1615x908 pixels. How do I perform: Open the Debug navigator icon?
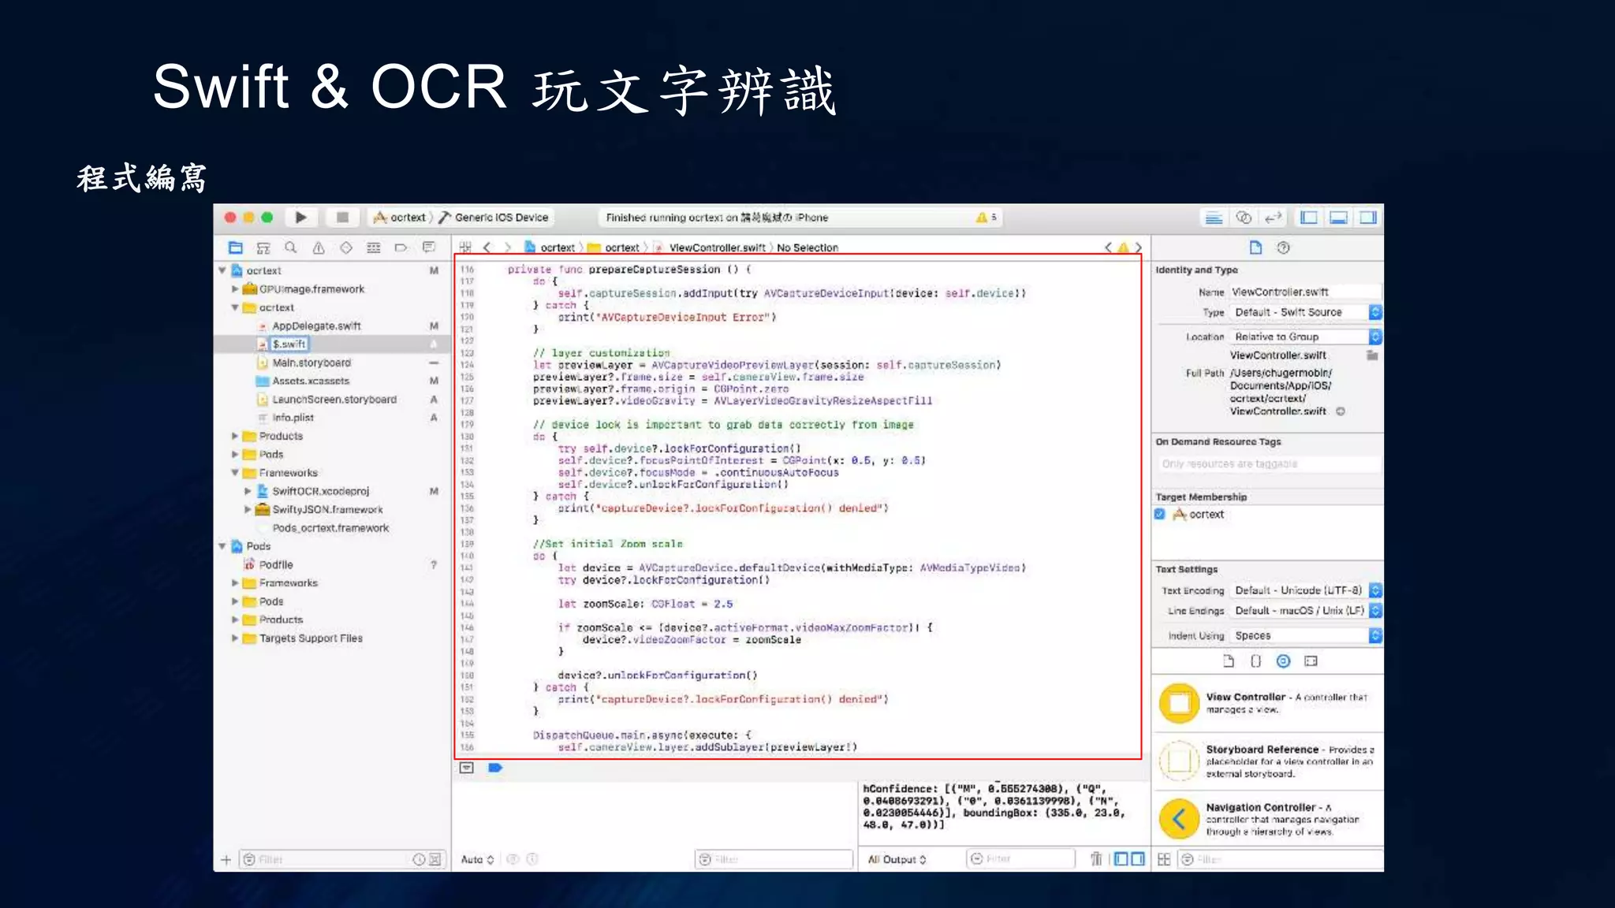pyautogui.click(x=374, y=247)
